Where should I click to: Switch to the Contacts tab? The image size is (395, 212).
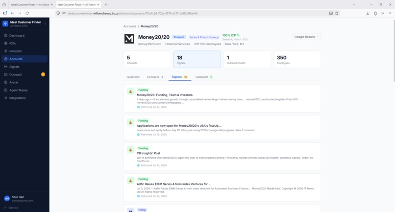tap(155, 77)
